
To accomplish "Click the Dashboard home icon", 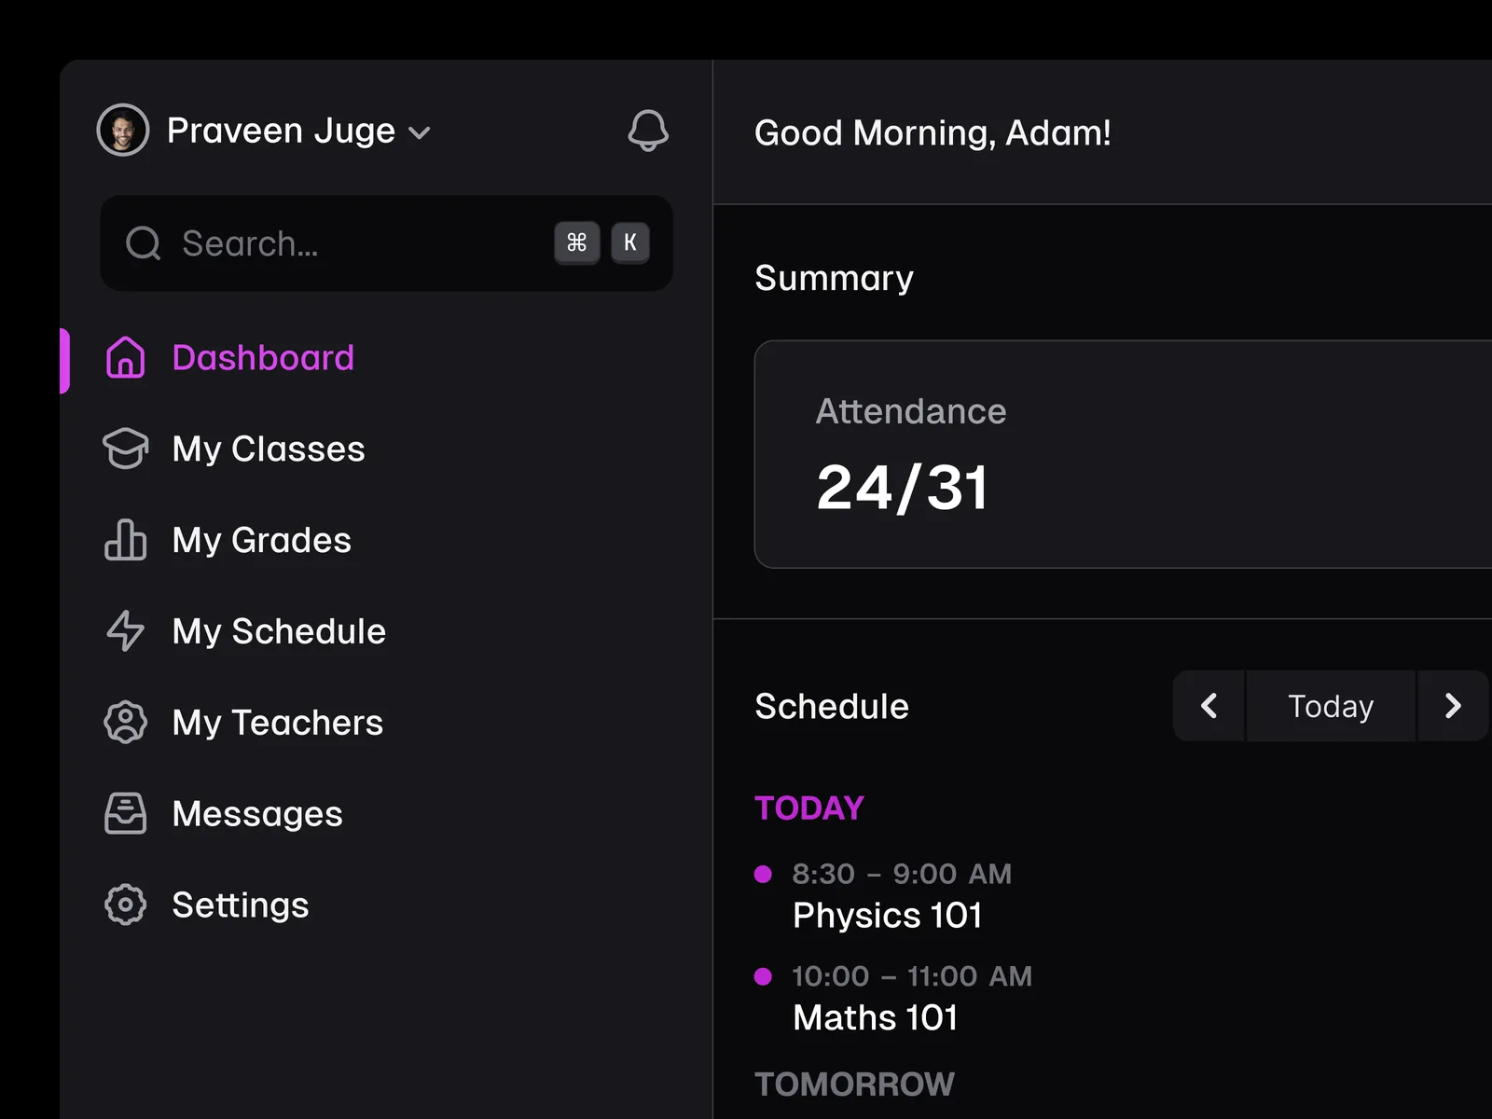I will pyautogui.click(x=125, y=358).
